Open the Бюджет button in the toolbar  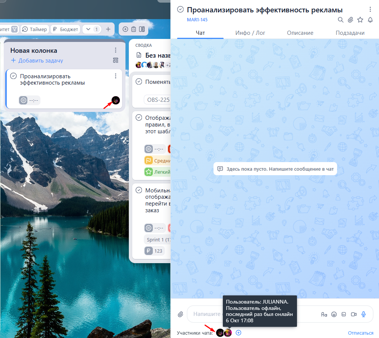coord(66,29)
